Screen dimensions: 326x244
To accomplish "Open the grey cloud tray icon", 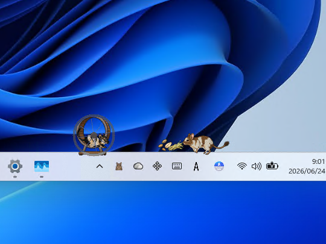I will click(x=138, y=166).
